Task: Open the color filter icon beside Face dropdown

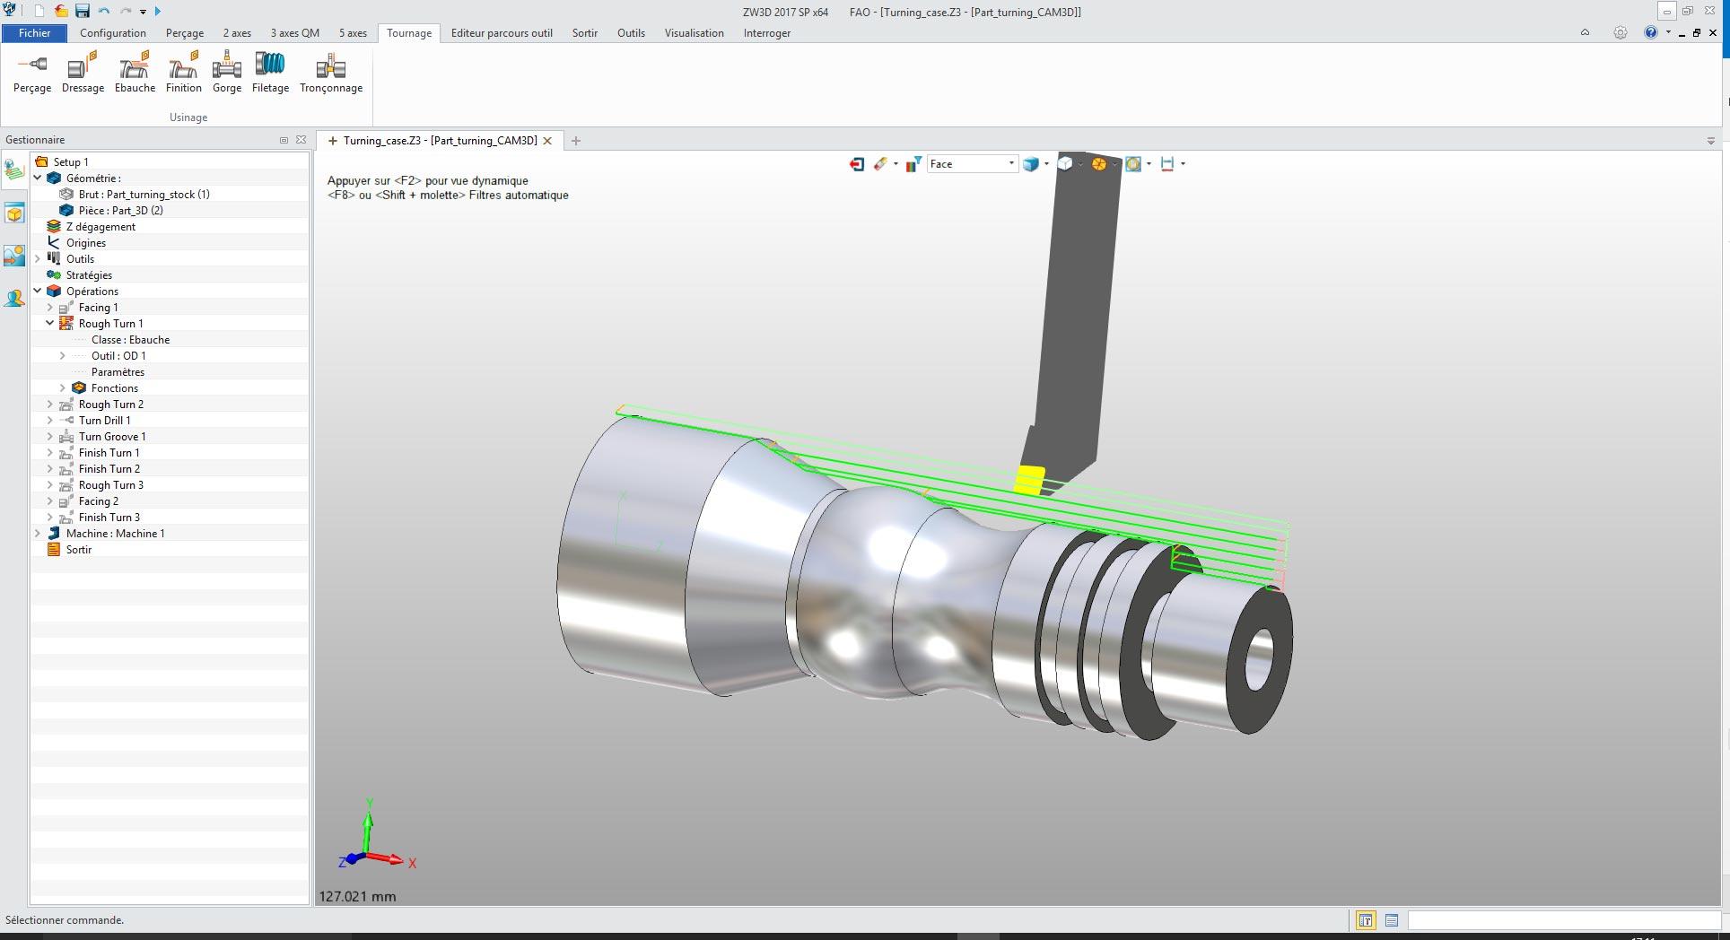Action: 913,164
